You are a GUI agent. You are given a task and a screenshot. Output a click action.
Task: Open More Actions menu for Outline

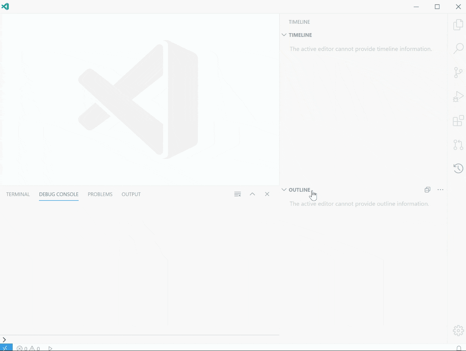(441, 189)
